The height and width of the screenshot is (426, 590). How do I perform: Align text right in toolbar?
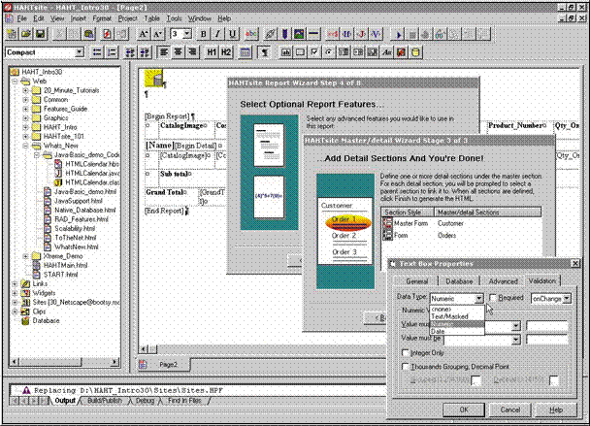193,52
